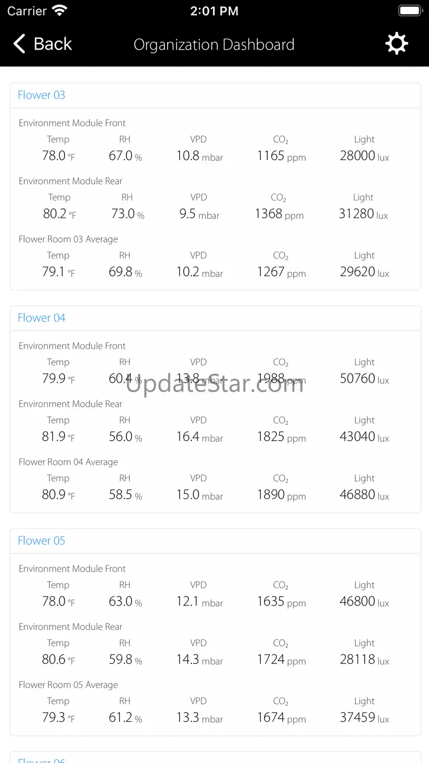
Task: Select Flower 04 rear VPD 16.4 mbar
Action: pos(199,437)
